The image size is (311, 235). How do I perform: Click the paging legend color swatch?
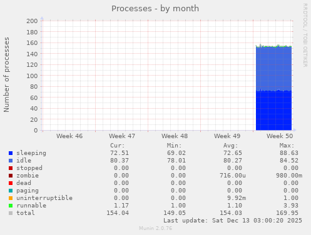tap(11, 191)
